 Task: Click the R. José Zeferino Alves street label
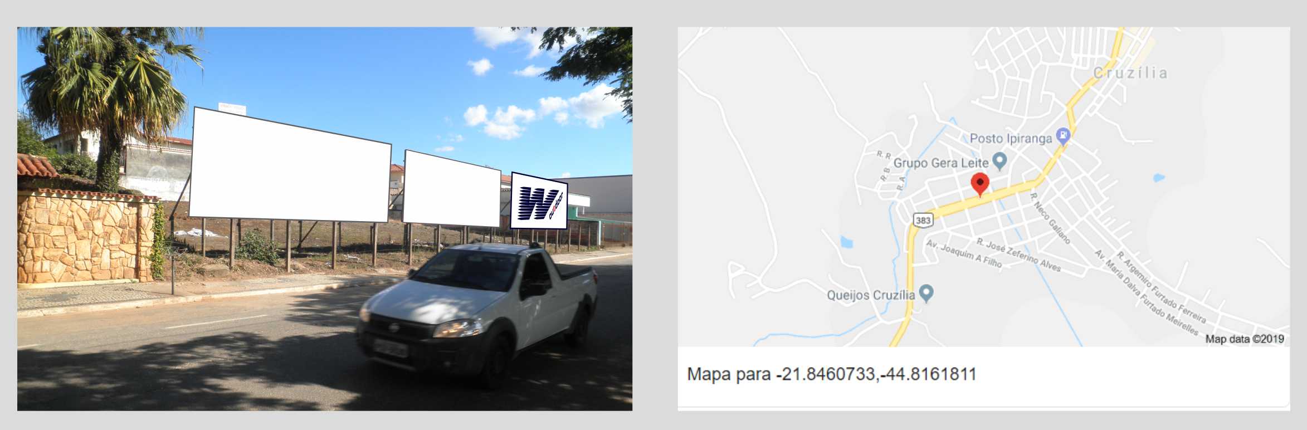tap(1018, 255)
